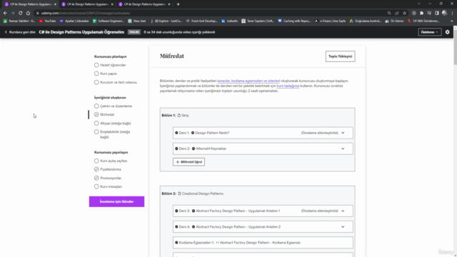
Task: Open the tab search dropdown arrow
Action: coord(419,4)
